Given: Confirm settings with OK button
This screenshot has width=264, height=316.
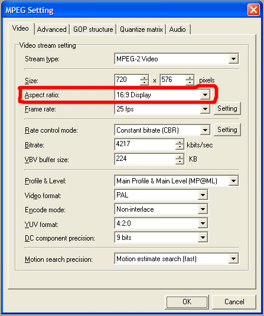Looking at the screenshot, I should point(187,302).
